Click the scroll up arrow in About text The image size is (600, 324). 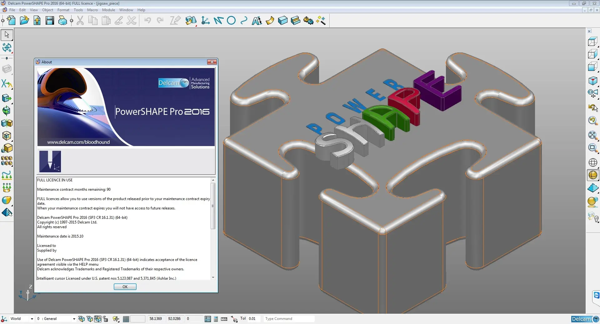click(x=213, y=180)
